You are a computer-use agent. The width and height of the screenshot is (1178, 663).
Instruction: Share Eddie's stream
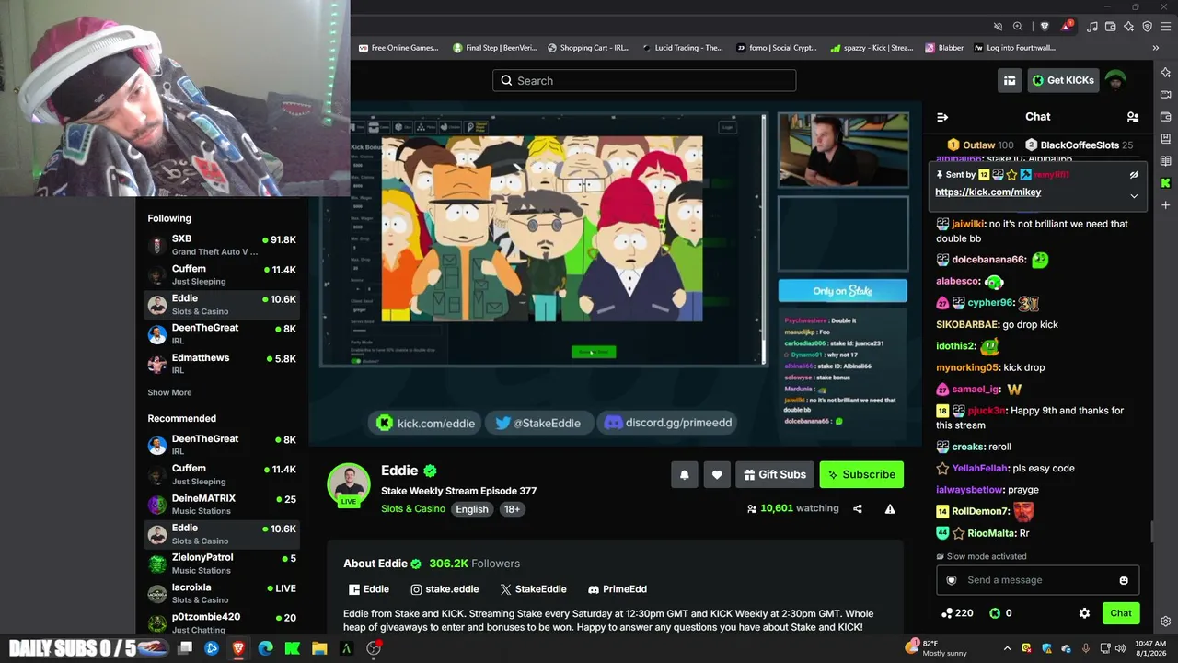[x=858, y=508]
